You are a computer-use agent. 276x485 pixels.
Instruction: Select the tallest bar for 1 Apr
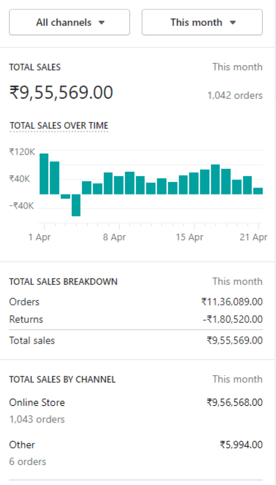point(44,174)
